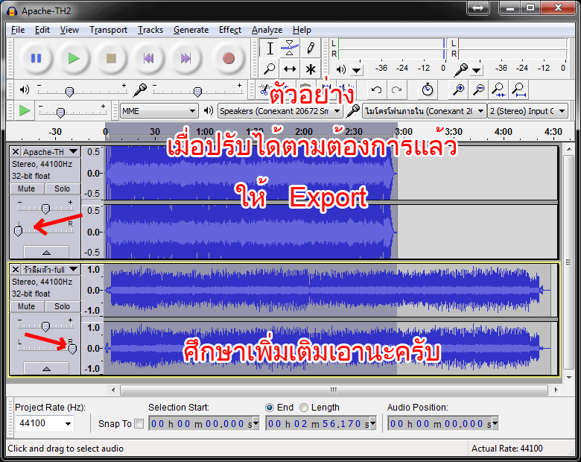The width and height of the screenshot is (581, 462).
Task: Click the Sync-Lock clock icon
Action: pyautogui.click(x=428, y=89)
